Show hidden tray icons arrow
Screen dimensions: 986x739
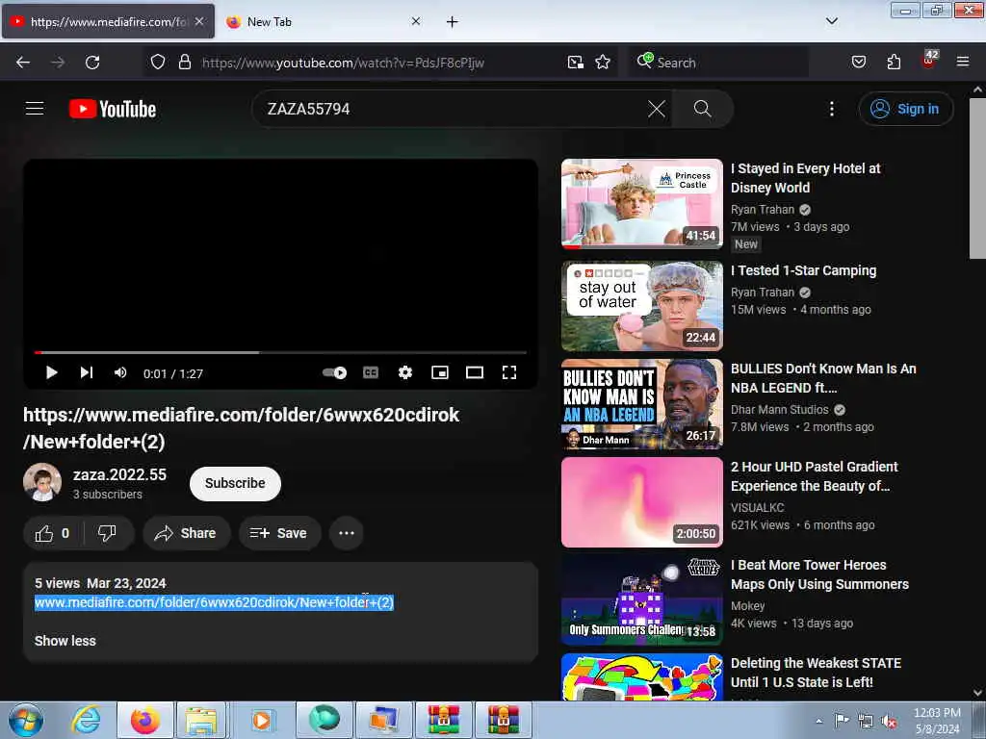(x=818, y=721)
